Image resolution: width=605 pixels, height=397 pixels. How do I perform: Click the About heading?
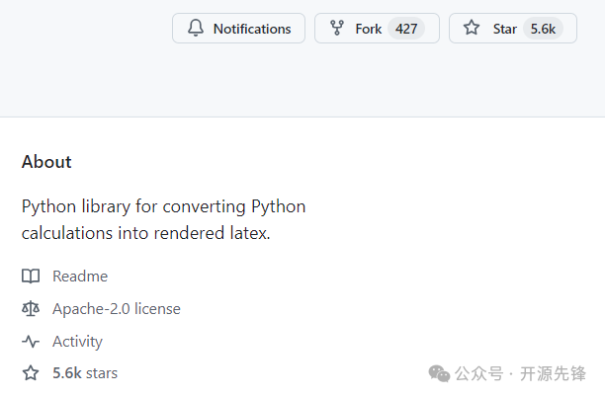[46, 162]
